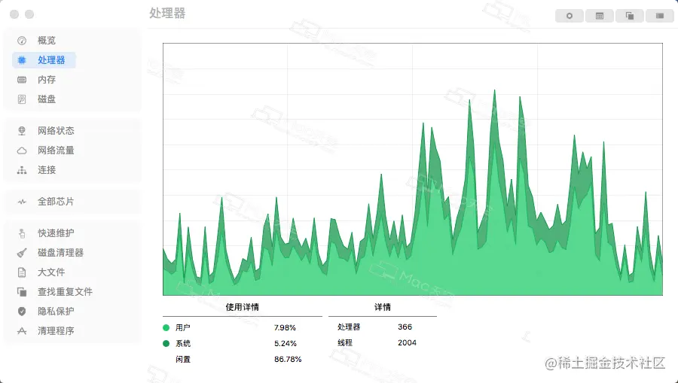Go to the 连接 connections item

46,170
